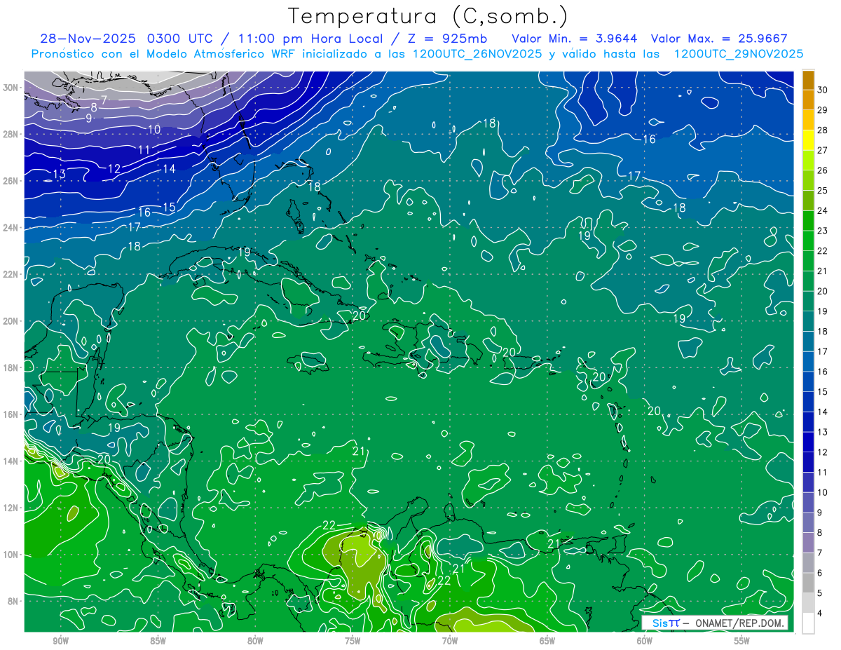The width and height of the screenshot is (841, 650).
Task: Click the "90W" longitude label
Action: (x=60, y=641)
